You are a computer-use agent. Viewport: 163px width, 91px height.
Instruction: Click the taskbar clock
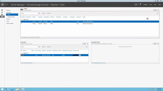click(x=159, y=89)
